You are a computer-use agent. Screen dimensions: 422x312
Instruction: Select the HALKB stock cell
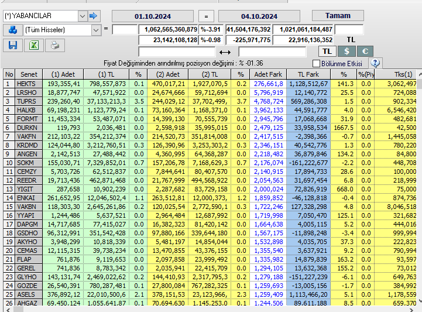[29, 110]
